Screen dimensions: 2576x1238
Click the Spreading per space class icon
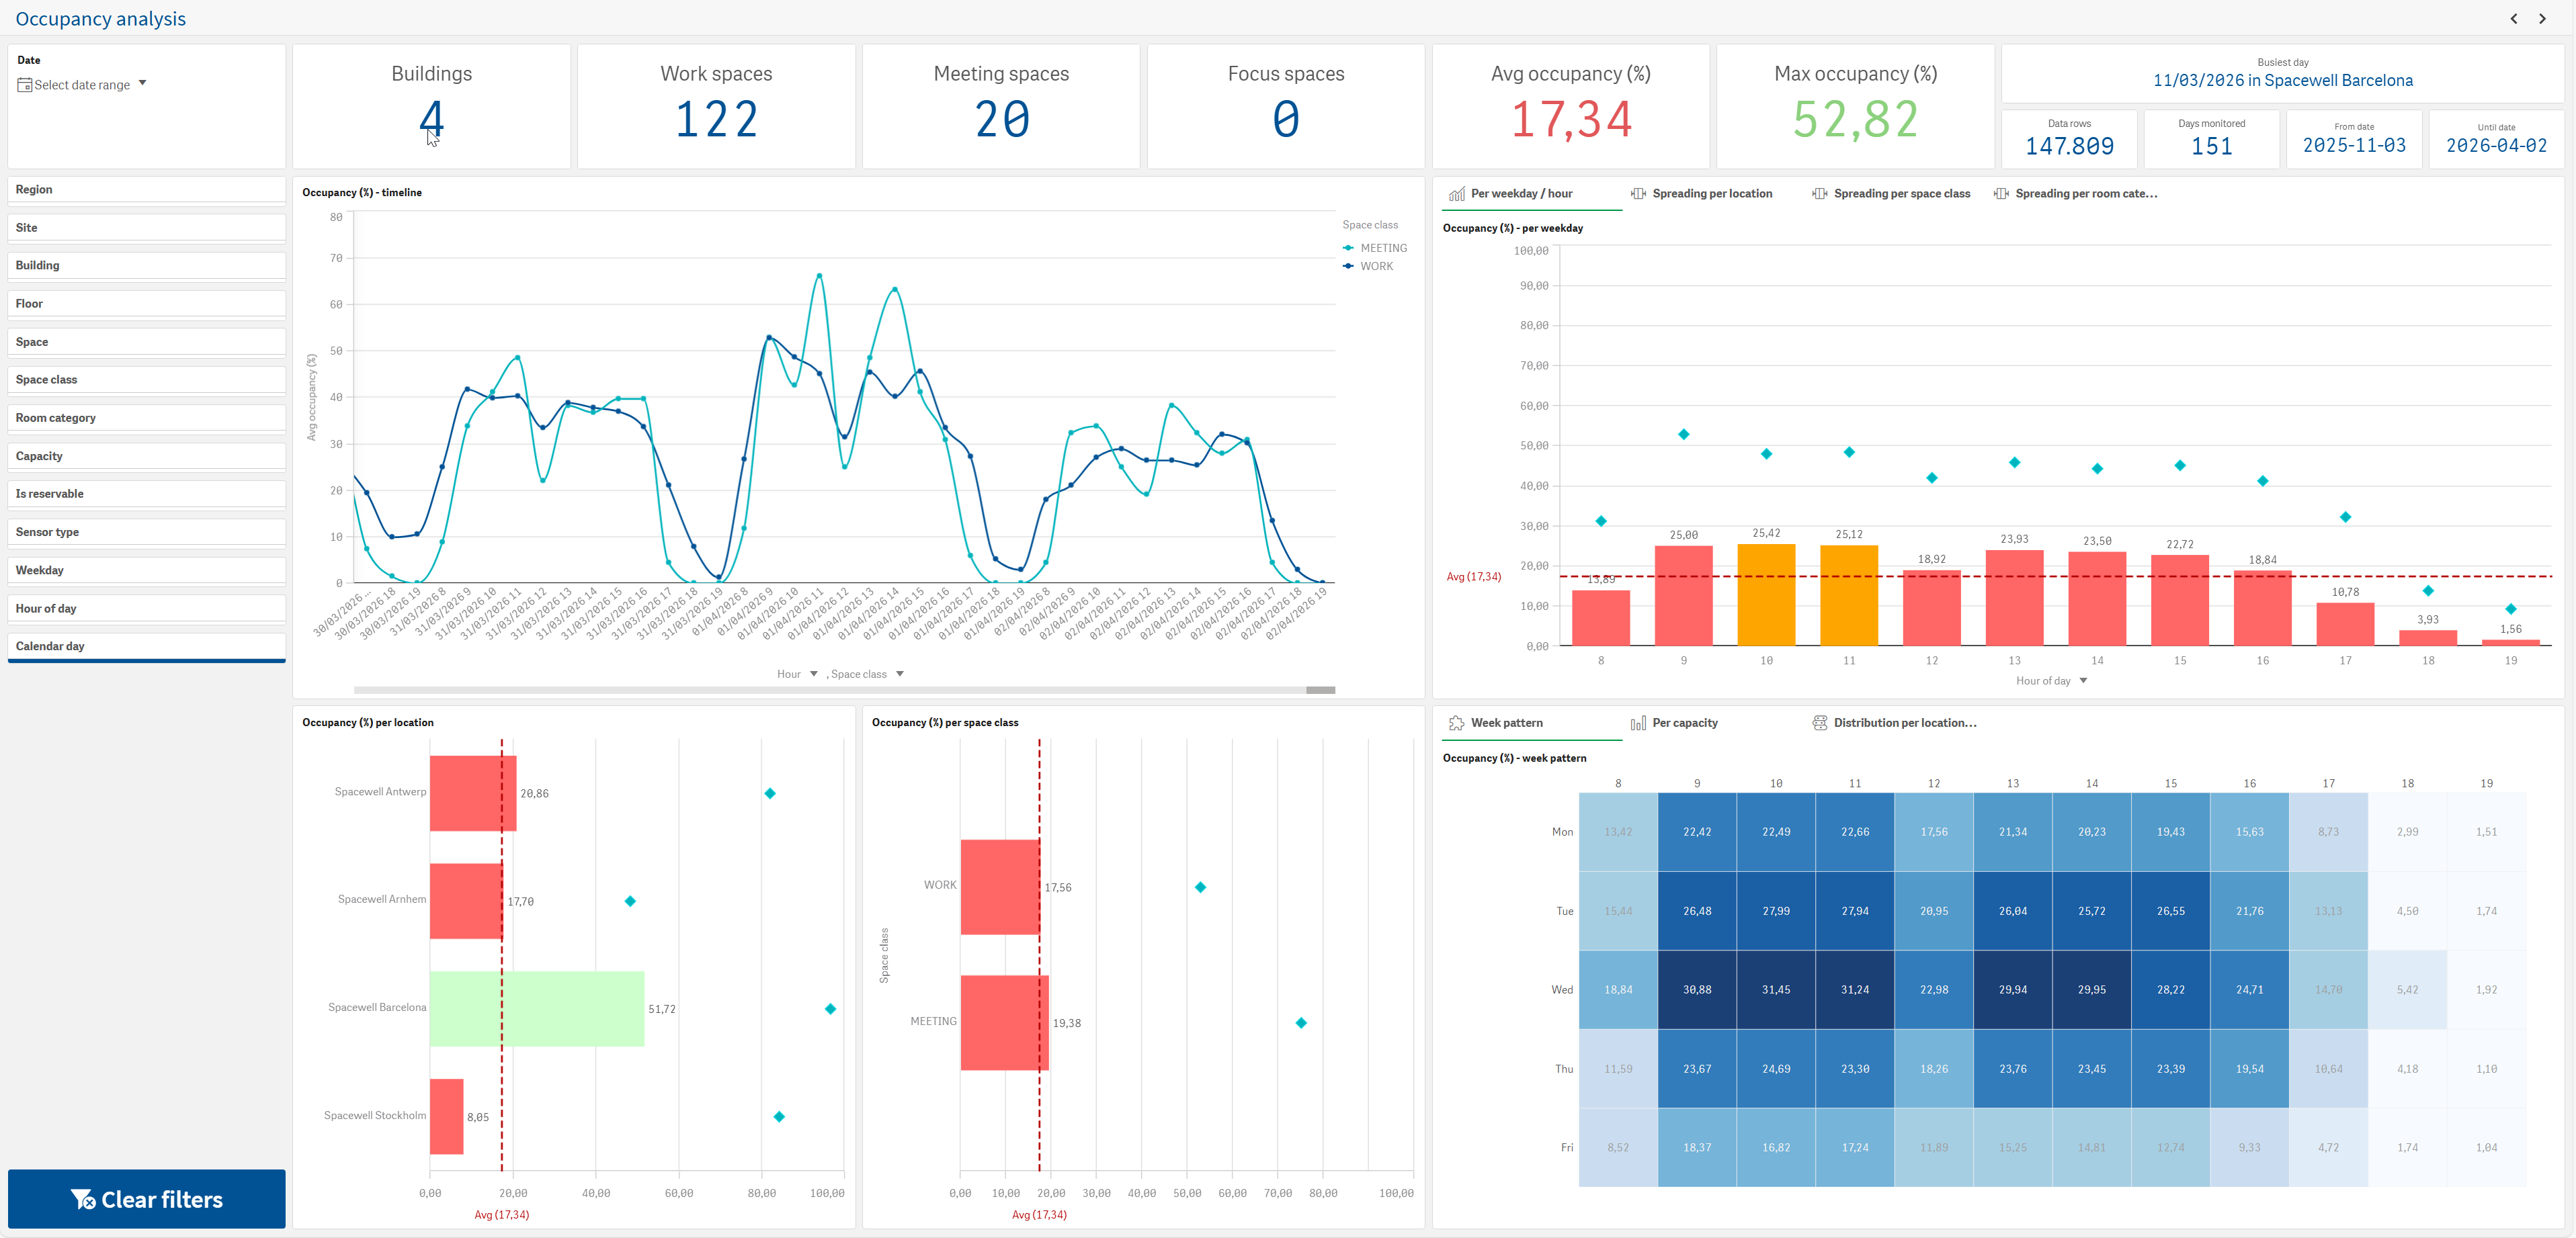pyautogui.click(x=1819, y=194)
